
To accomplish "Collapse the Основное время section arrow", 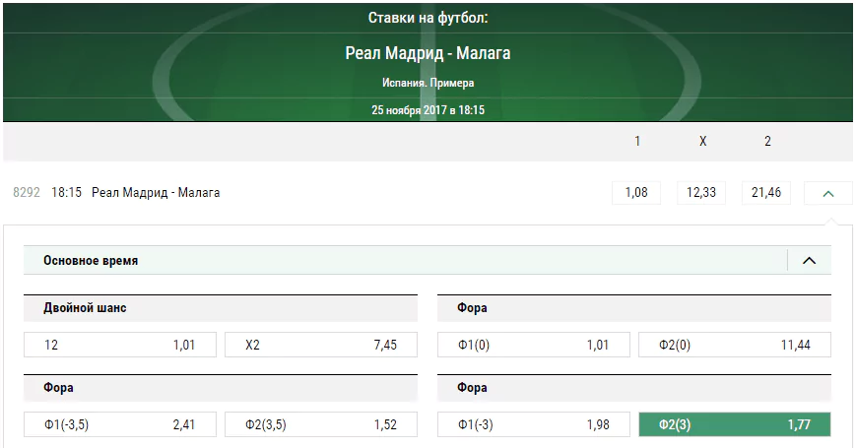I will [x=809, y=260].
